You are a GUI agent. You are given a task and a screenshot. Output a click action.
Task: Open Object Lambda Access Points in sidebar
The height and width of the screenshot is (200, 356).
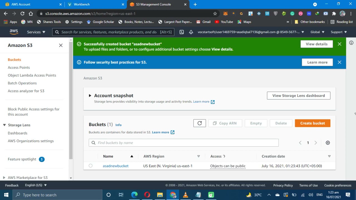[32, 75]
